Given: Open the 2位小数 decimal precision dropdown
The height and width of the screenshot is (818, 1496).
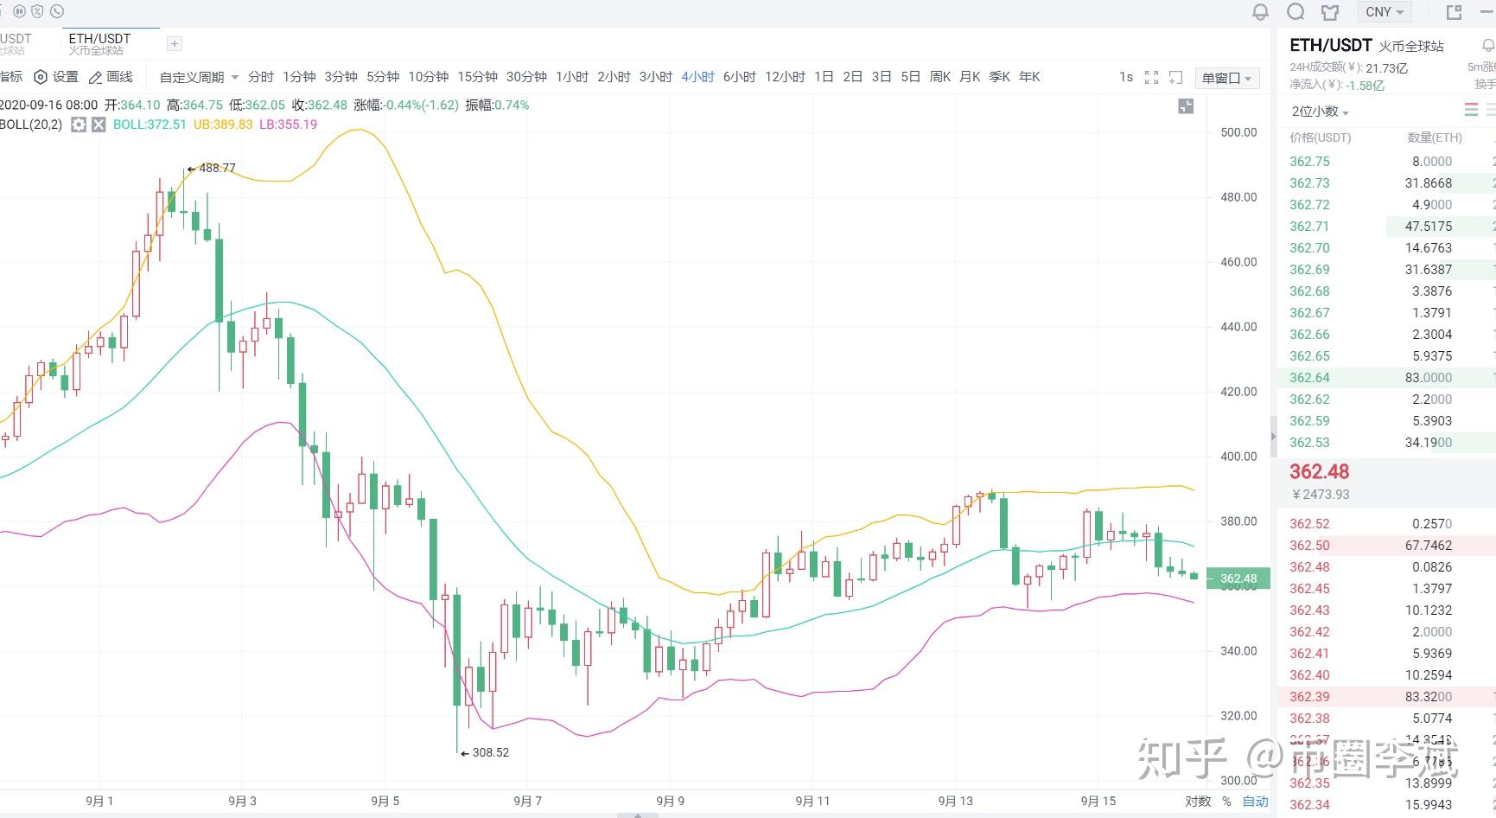Looking at the screenshot, I should [x=1316, y=111].
